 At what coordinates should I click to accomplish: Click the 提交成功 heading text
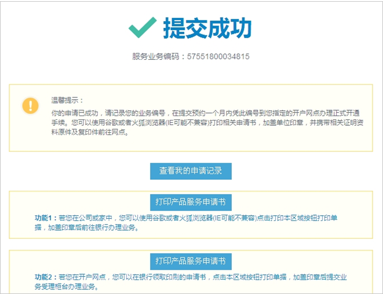click(x=207, y=28)
